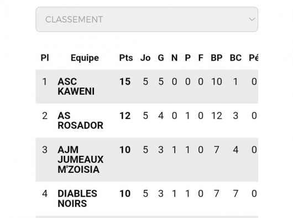This screenshot has width=293, height=218.
Task: Click the Equipe column header
Action: 85,58
